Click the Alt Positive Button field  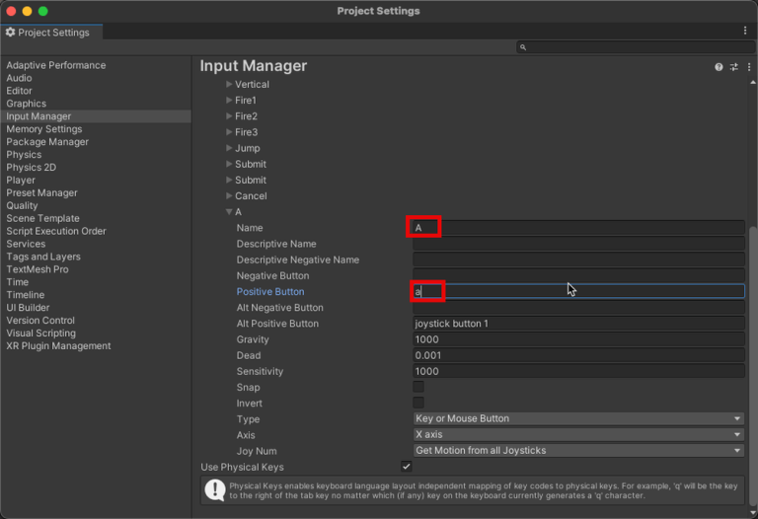pyautogui.click(x=578, y=324)
